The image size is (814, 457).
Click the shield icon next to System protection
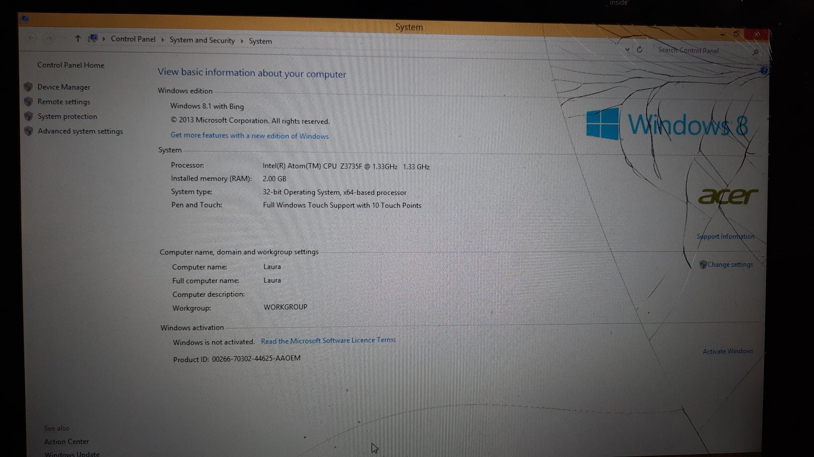click(28, 116)
